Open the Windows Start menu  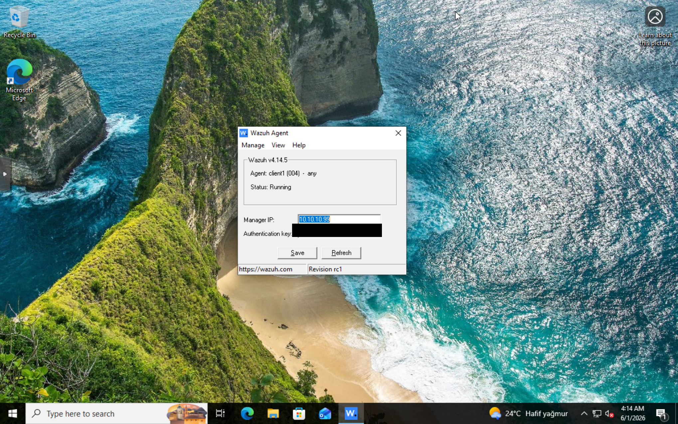(x=13, y=414)
